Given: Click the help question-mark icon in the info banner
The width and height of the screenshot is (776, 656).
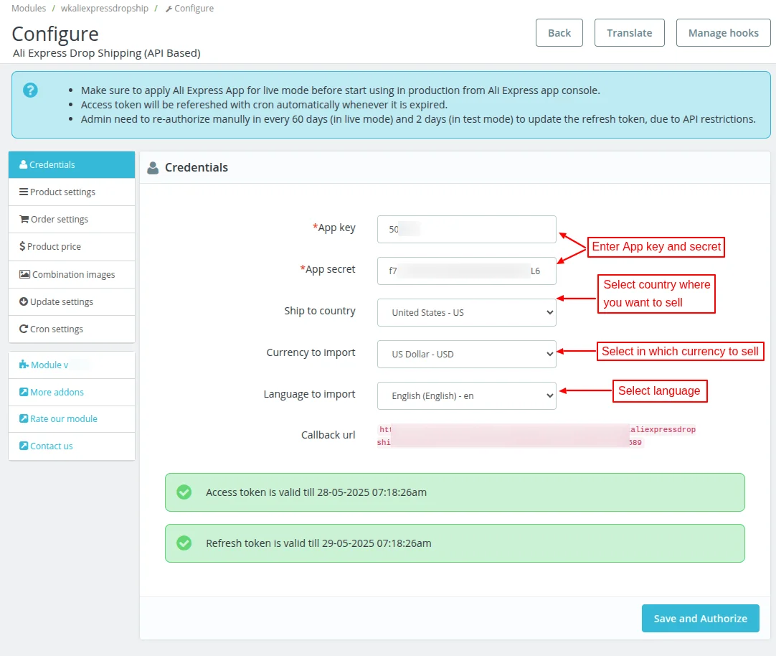Looking at the screenshot, I should pyautogui.click(x=30, y=89).
